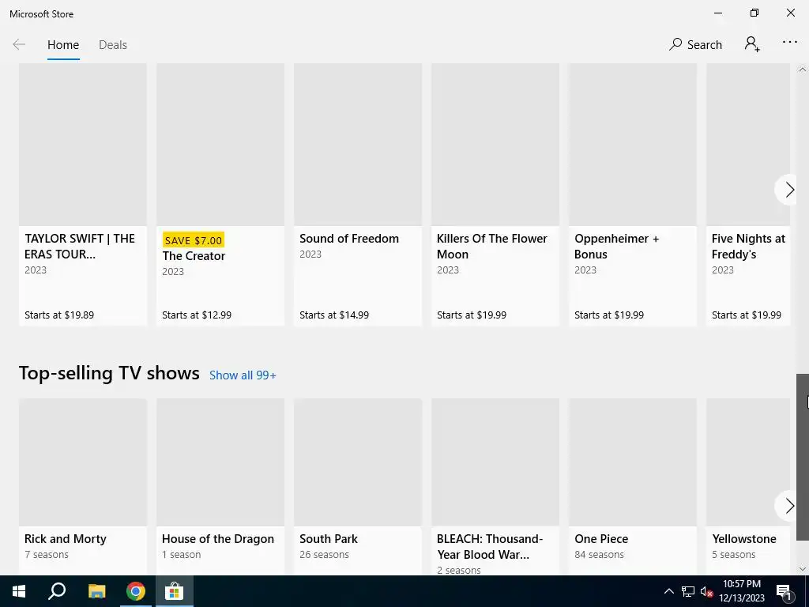
Task: Open network status tray icon
Action: pos(688,591)
